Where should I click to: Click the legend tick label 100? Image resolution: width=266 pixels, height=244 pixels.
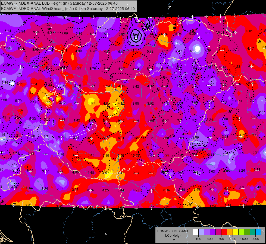(198, 239)
